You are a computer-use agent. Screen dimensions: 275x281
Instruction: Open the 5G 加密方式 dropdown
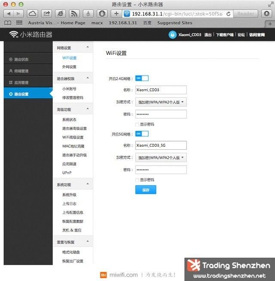click(161, 158)
